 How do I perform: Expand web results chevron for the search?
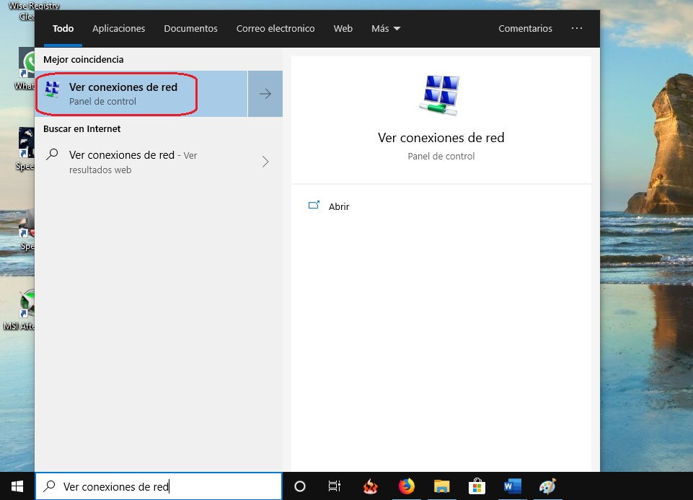point(265,162)
